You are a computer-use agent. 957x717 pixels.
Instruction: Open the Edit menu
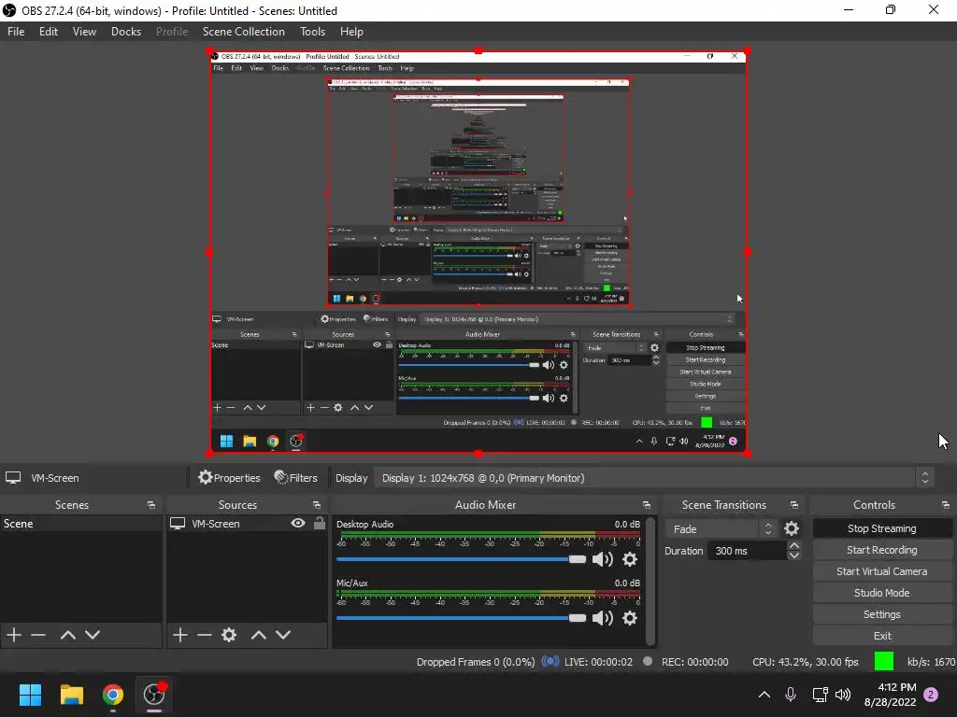tap(49, 32)
